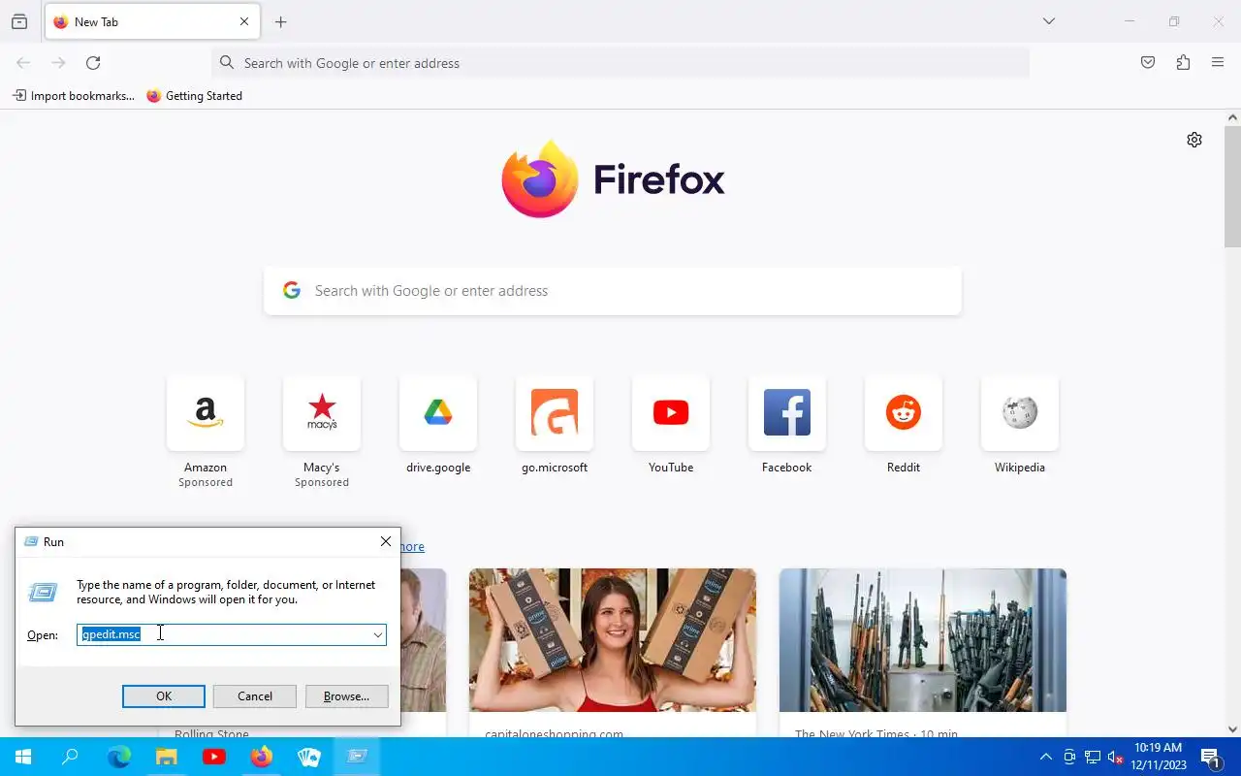Click OK in the Run dialog

click(164, 696)
